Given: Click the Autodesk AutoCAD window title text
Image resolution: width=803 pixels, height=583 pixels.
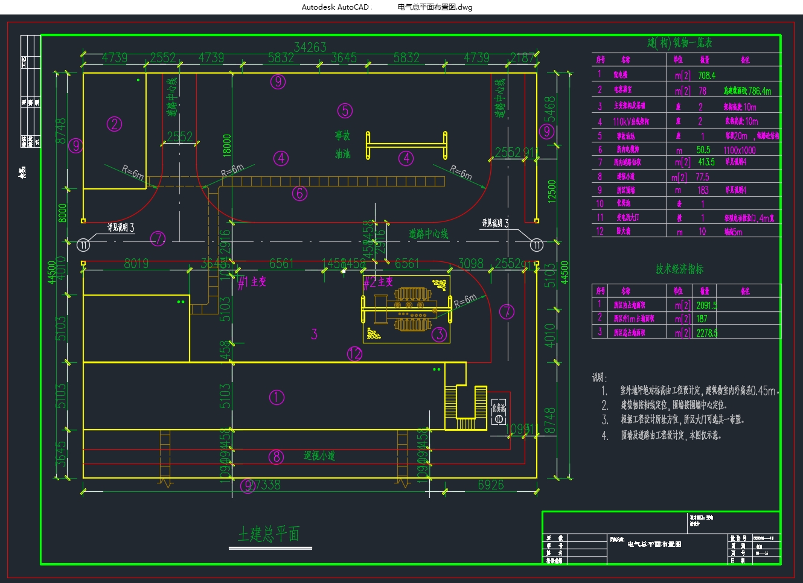Looking at the screenshot, I should click(x=335, y=7).
